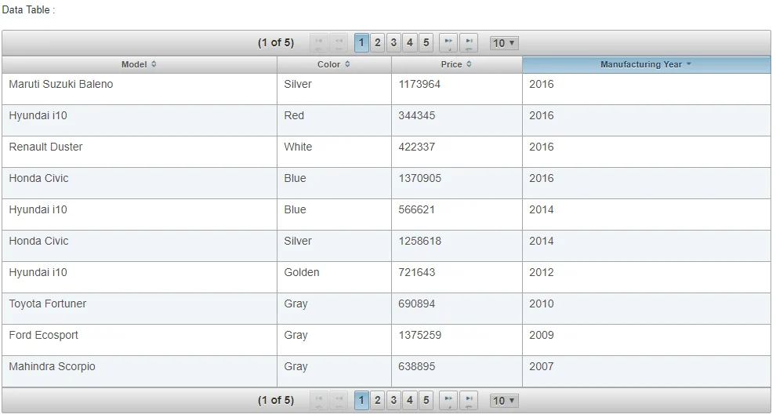Go to first page in top paginator
Image resolution: width=776 pixels, height=418 pixels.
pyautogui.click(x=319, y=43)
